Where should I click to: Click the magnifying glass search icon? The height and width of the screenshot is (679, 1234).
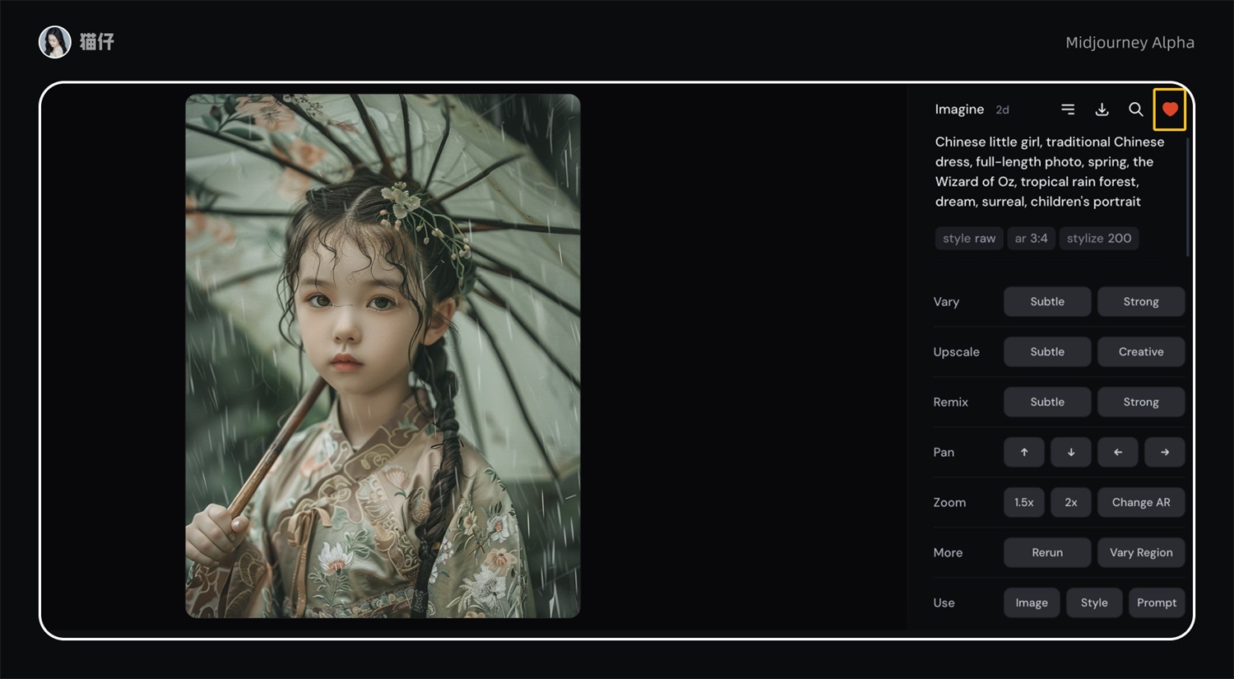pyautogui.click(x=1135, y=109)
